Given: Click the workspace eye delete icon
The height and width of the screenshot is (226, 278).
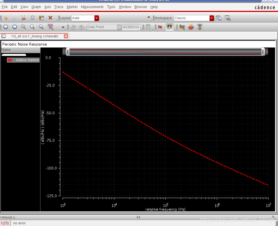Looking at the screenshot, I should tap(228, 18).
